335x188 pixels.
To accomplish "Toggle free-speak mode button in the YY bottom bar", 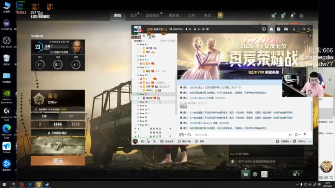I will (167, 141).
